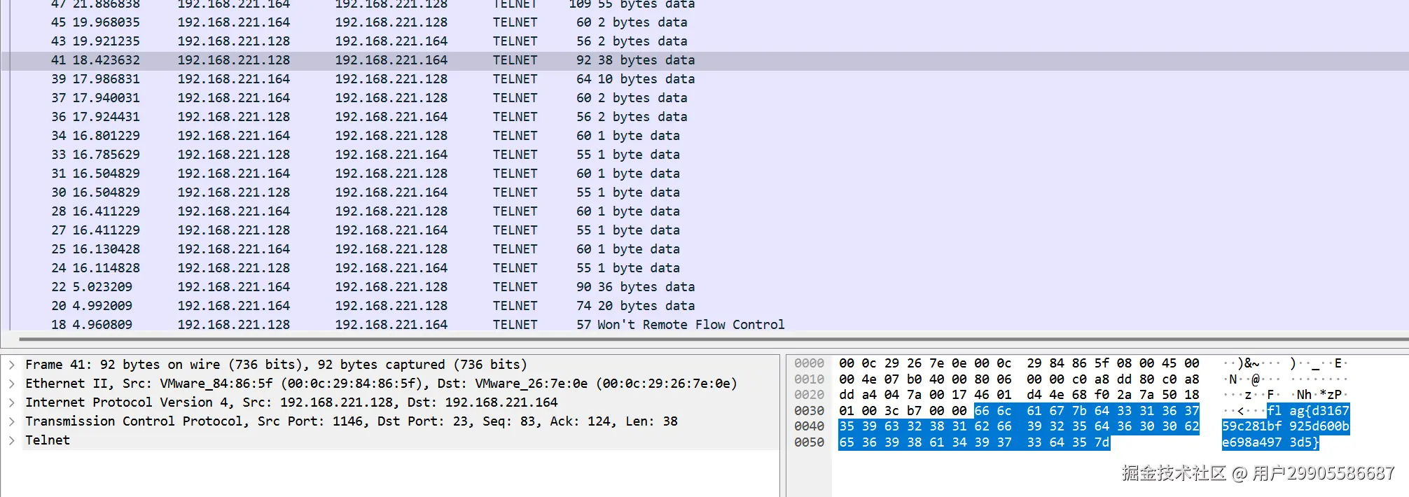This screenshot has height=497, width=1409.
Task: Click ASCII text 'e698a497 3d5}'
Action: tap(1270, 442)
